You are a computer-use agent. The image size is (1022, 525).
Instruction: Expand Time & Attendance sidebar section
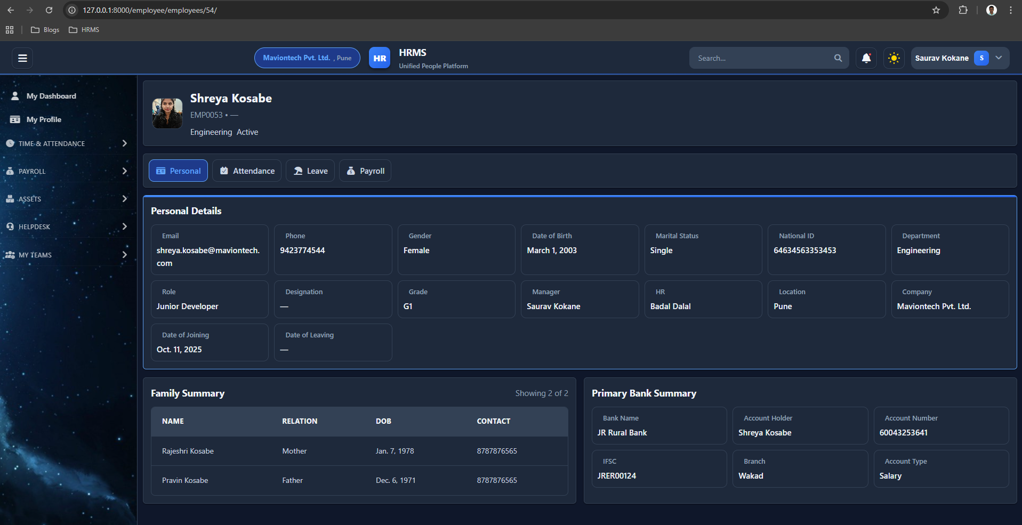click(x=67, y=143)
